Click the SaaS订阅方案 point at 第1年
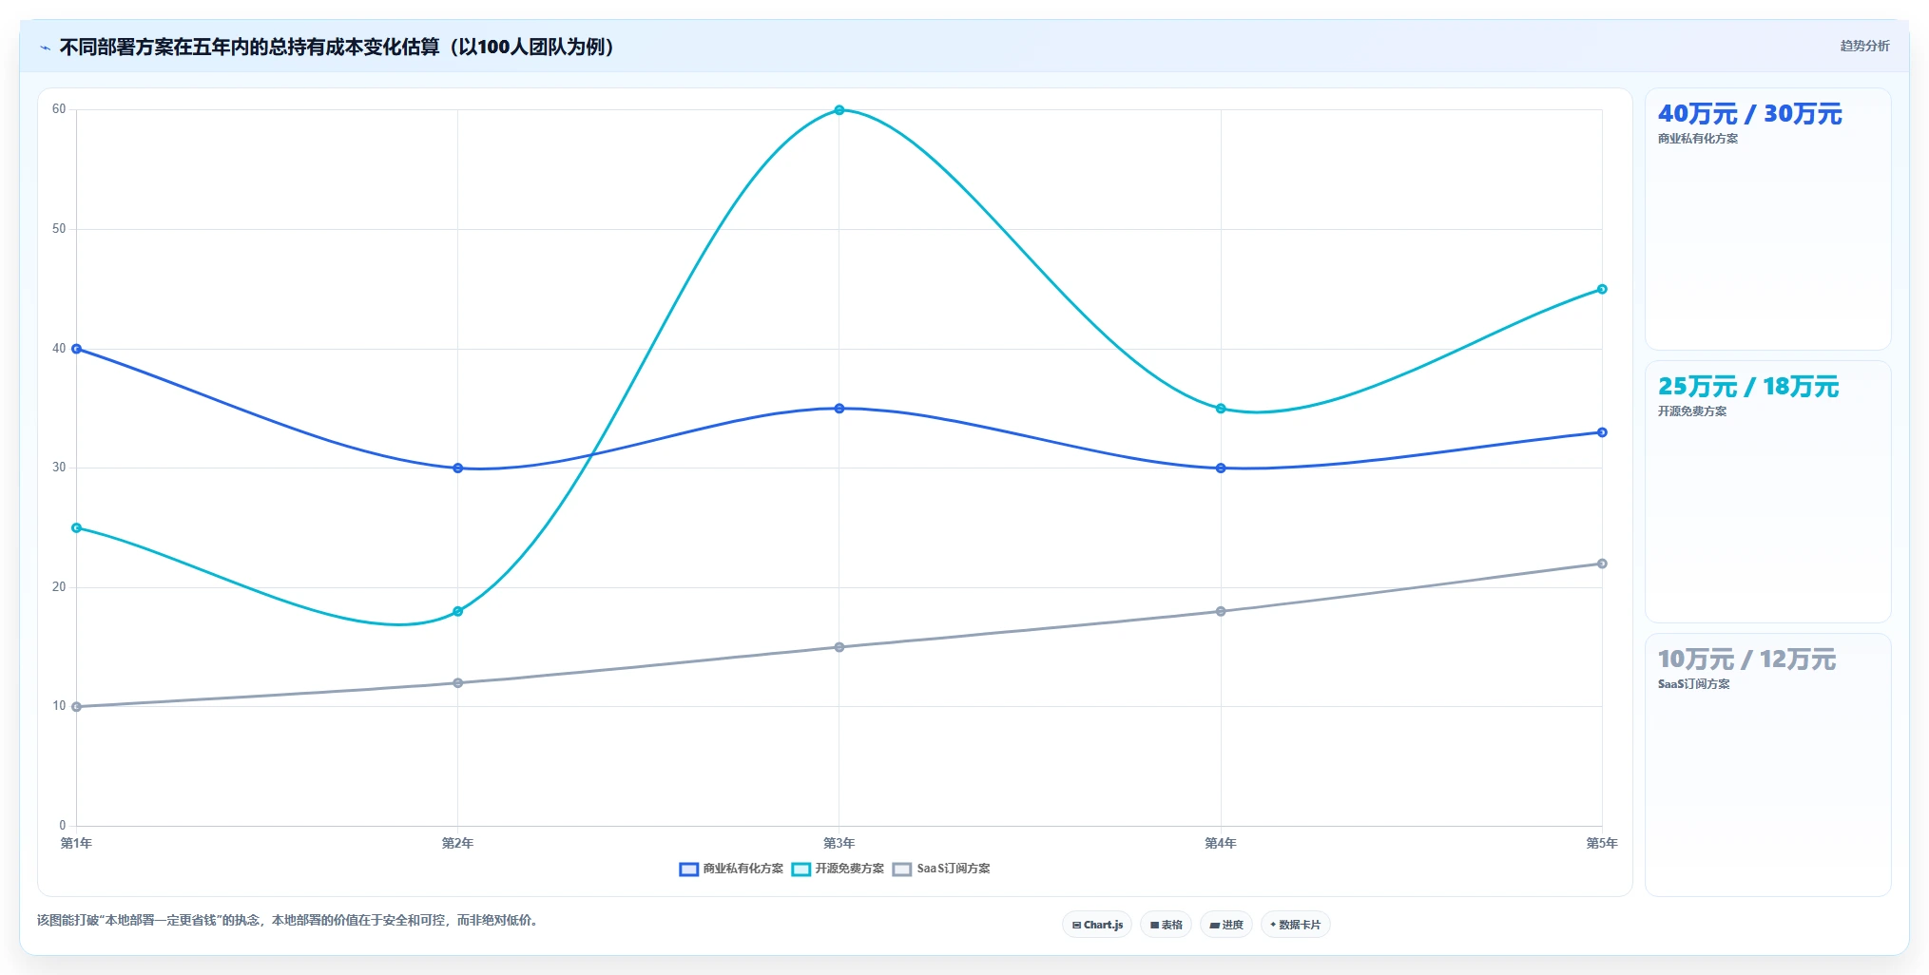 [x=76, y=707]
